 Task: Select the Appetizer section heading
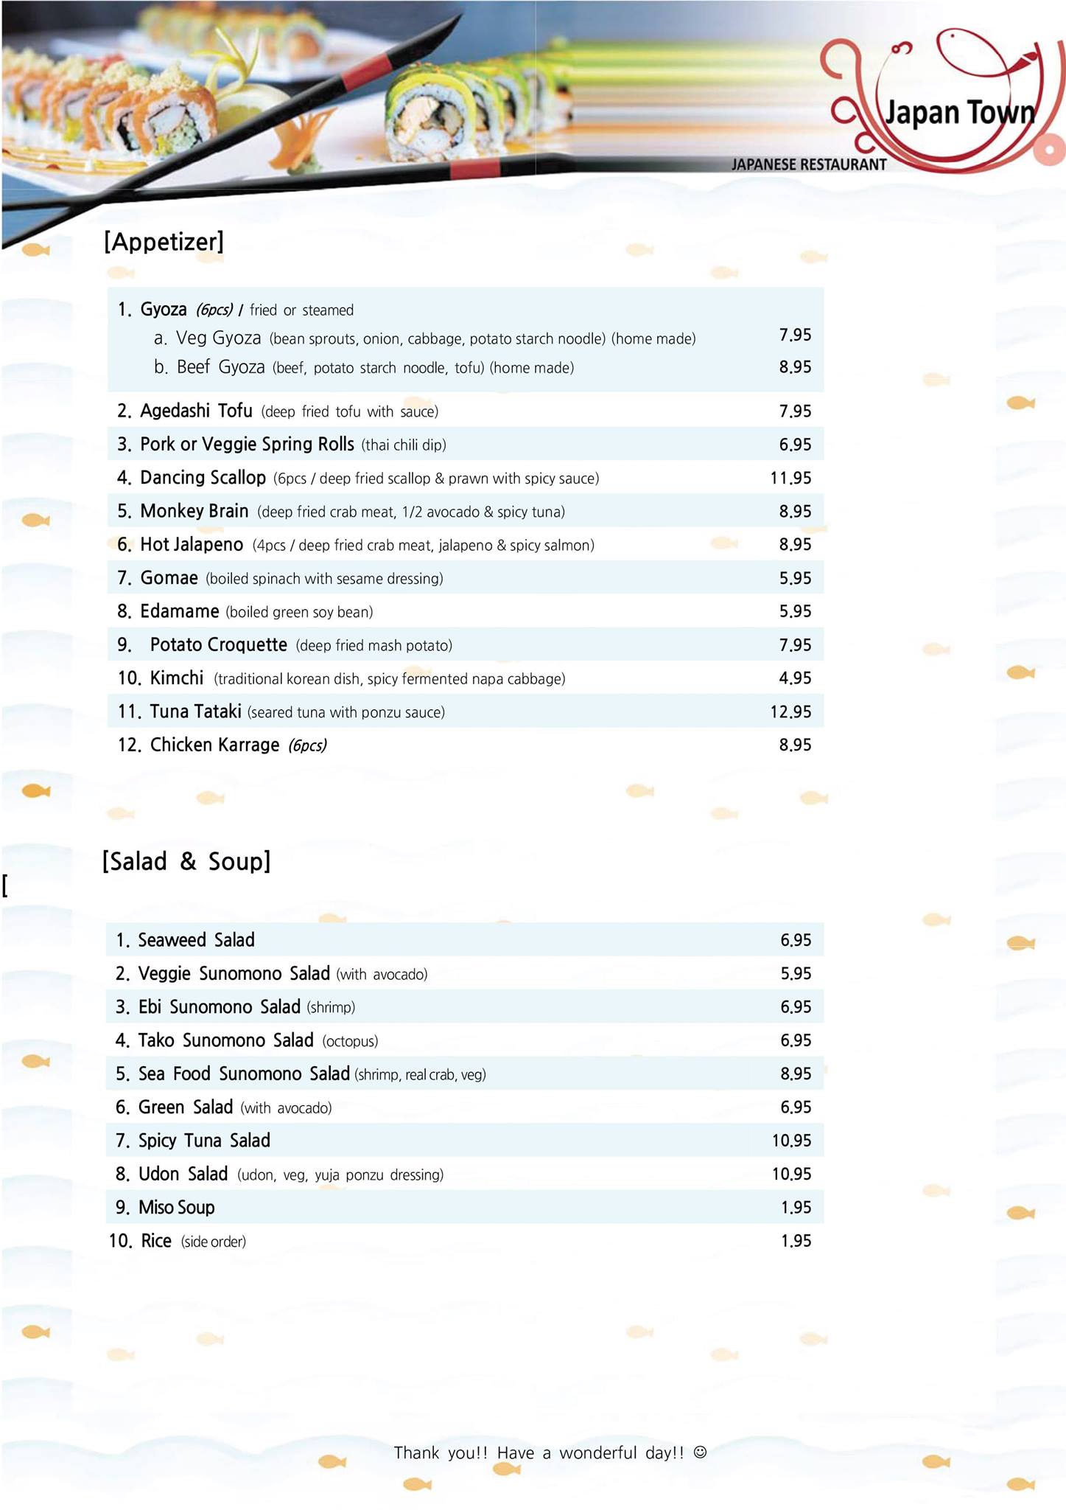pos(164,242)
